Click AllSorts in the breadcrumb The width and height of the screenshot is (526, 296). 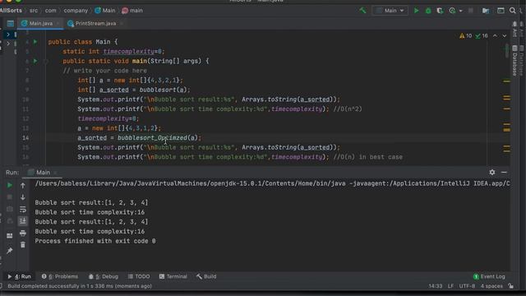tap(11, 11)
